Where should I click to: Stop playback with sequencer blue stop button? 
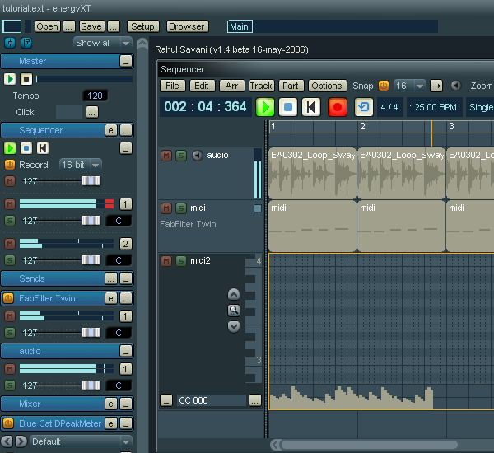pos(288,107)
